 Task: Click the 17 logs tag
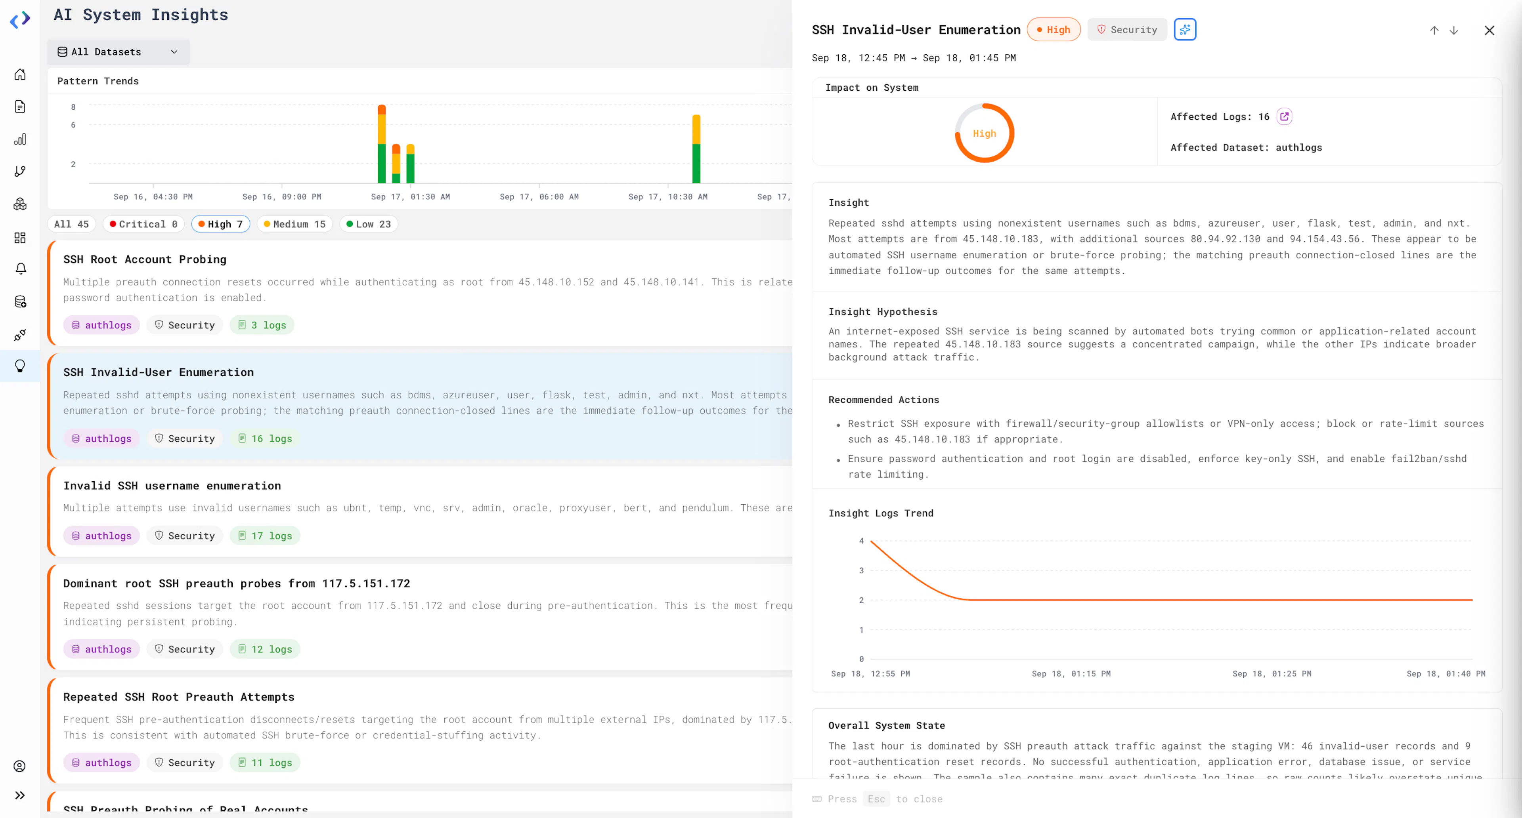(265, 536)
